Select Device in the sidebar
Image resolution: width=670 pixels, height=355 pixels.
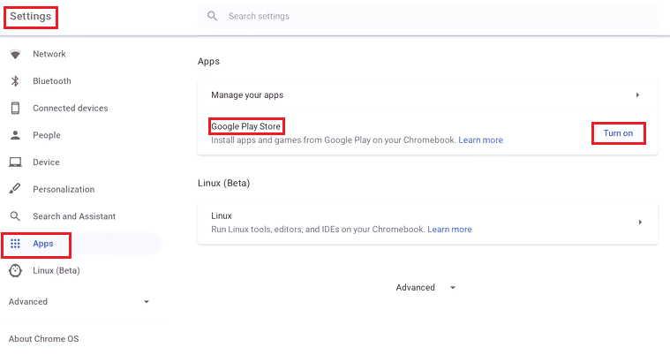pyautogui.click(x=46, y=162)
